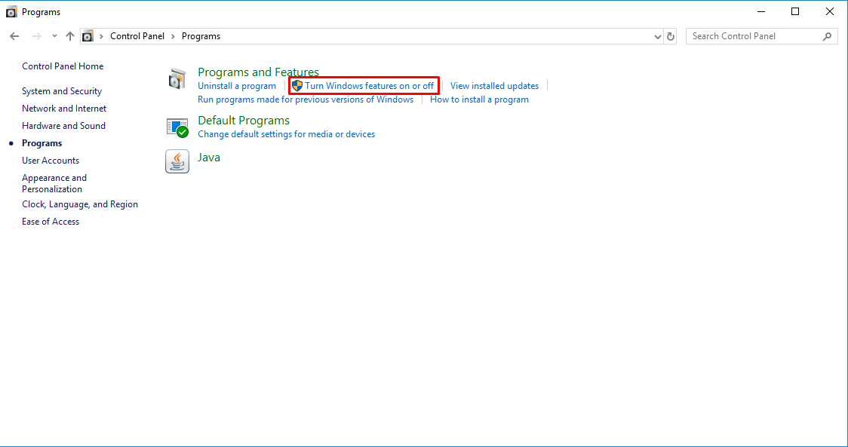Click the Forward arrow button
The height and width of the screenshot is (447, 848).
(x=37, y=36)
